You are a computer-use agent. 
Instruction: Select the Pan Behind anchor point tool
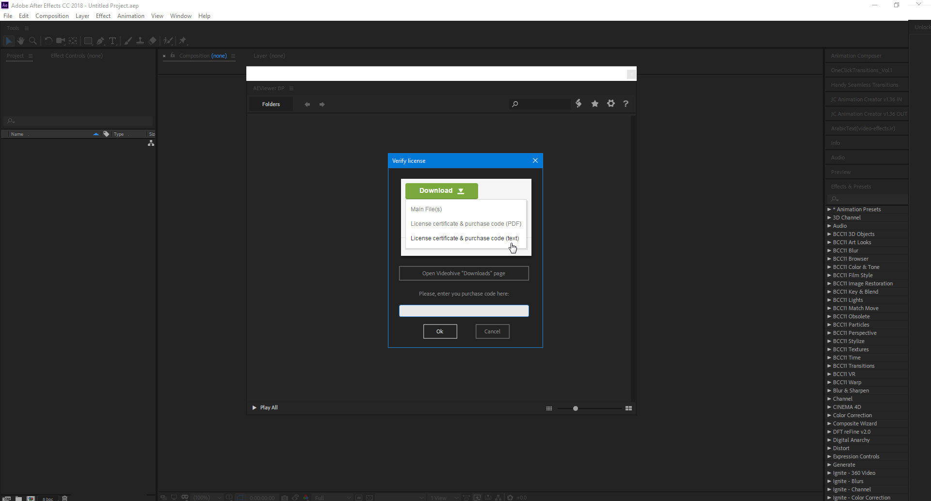tap(73, 41)
